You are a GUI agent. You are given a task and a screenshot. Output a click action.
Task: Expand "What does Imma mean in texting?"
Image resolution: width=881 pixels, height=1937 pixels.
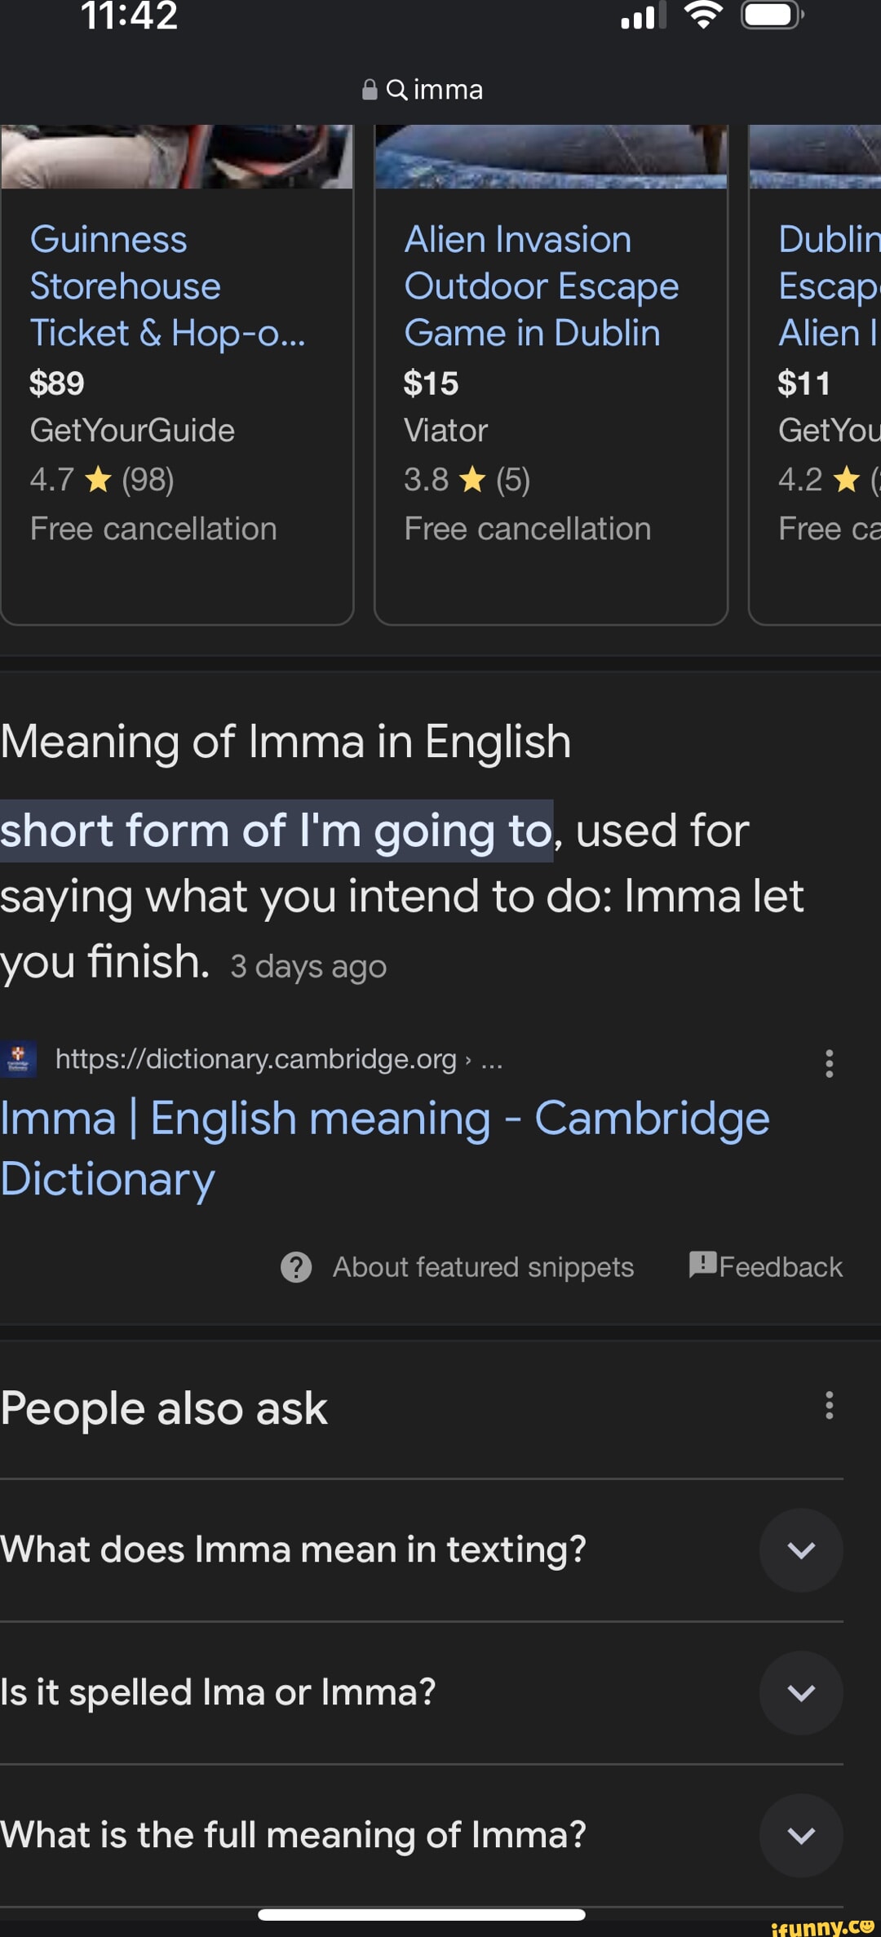[800, 1549]
